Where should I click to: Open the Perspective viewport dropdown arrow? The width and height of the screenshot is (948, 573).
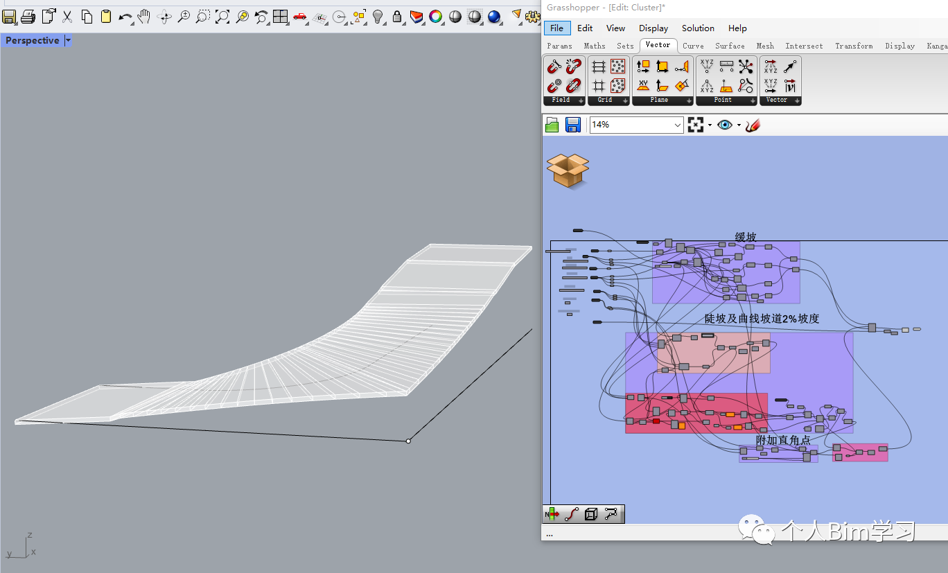click(68, 41)
